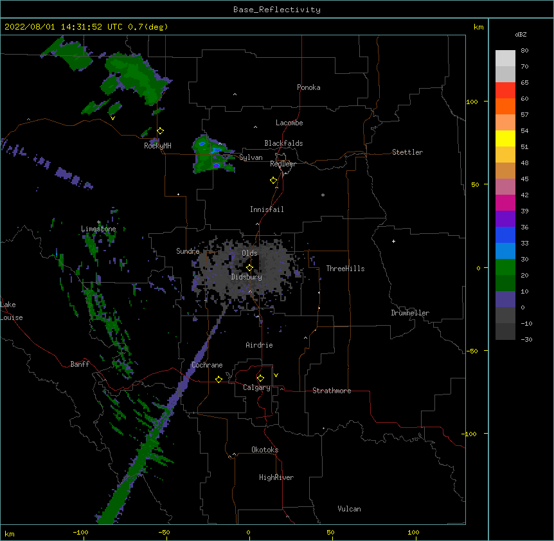Click the Didsbury label
The height and width of the screenshot is (541, 554).
[246, 277]
